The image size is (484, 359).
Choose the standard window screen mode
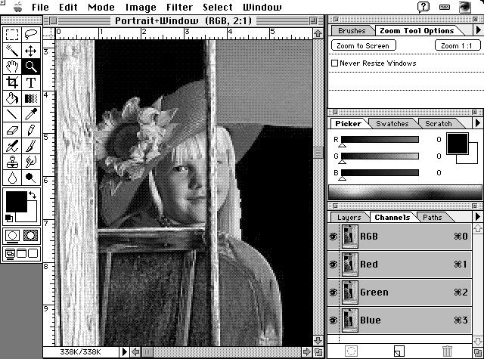[x=10, y=253]
